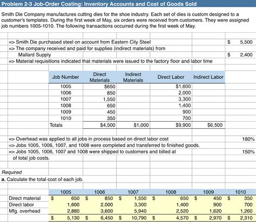This screenshot has height=222, width=256.
Task: Click job number 1009 in requisitions table
Action: pyautogui.click(x=66, y=112)
